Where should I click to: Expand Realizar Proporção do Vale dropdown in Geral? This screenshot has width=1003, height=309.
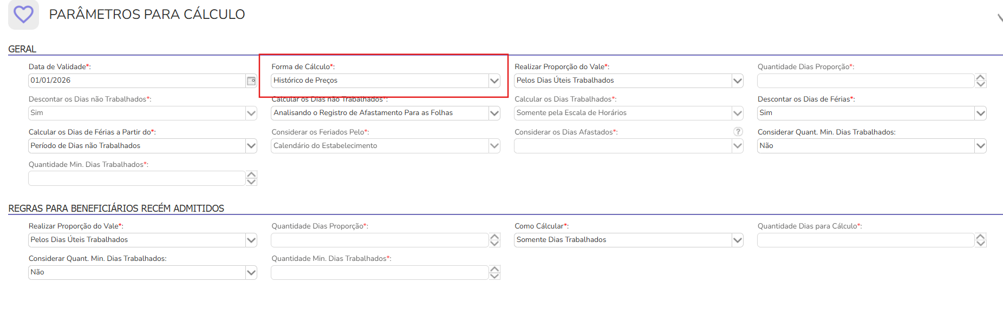click(x=737, y=81)
